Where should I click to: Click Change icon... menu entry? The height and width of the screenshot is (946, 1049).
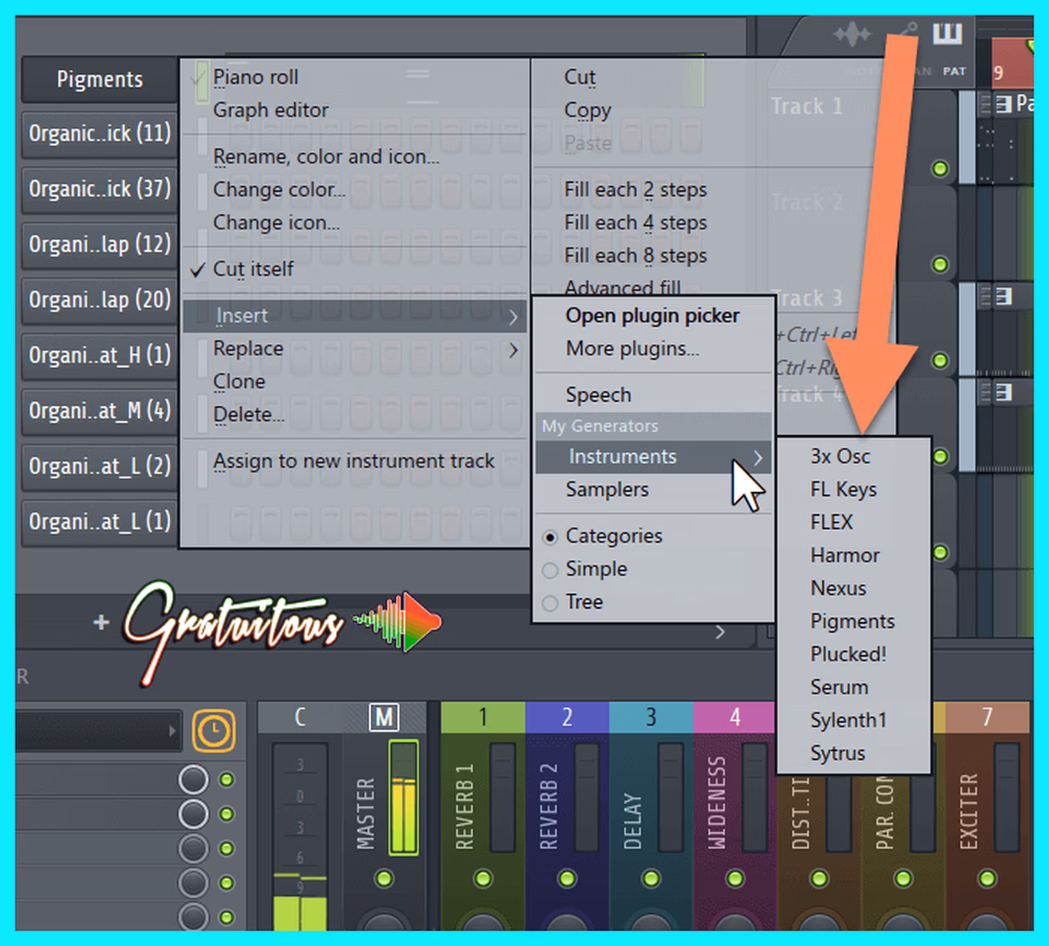click(354, 223)
